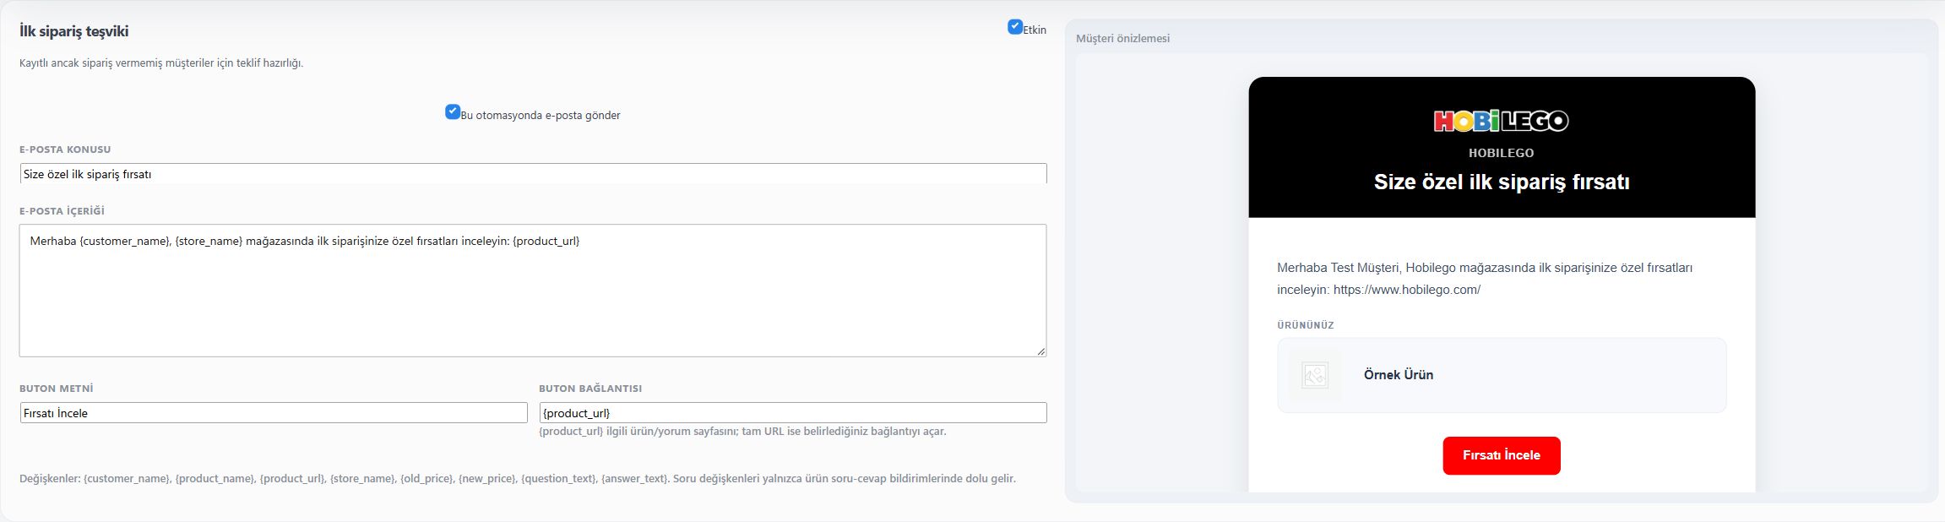Click the 'ÜRÜNÜNÜZ' label in preview
Image resolution: width=1945 pixels, height=522 pixels.
tap(1306, 325)
